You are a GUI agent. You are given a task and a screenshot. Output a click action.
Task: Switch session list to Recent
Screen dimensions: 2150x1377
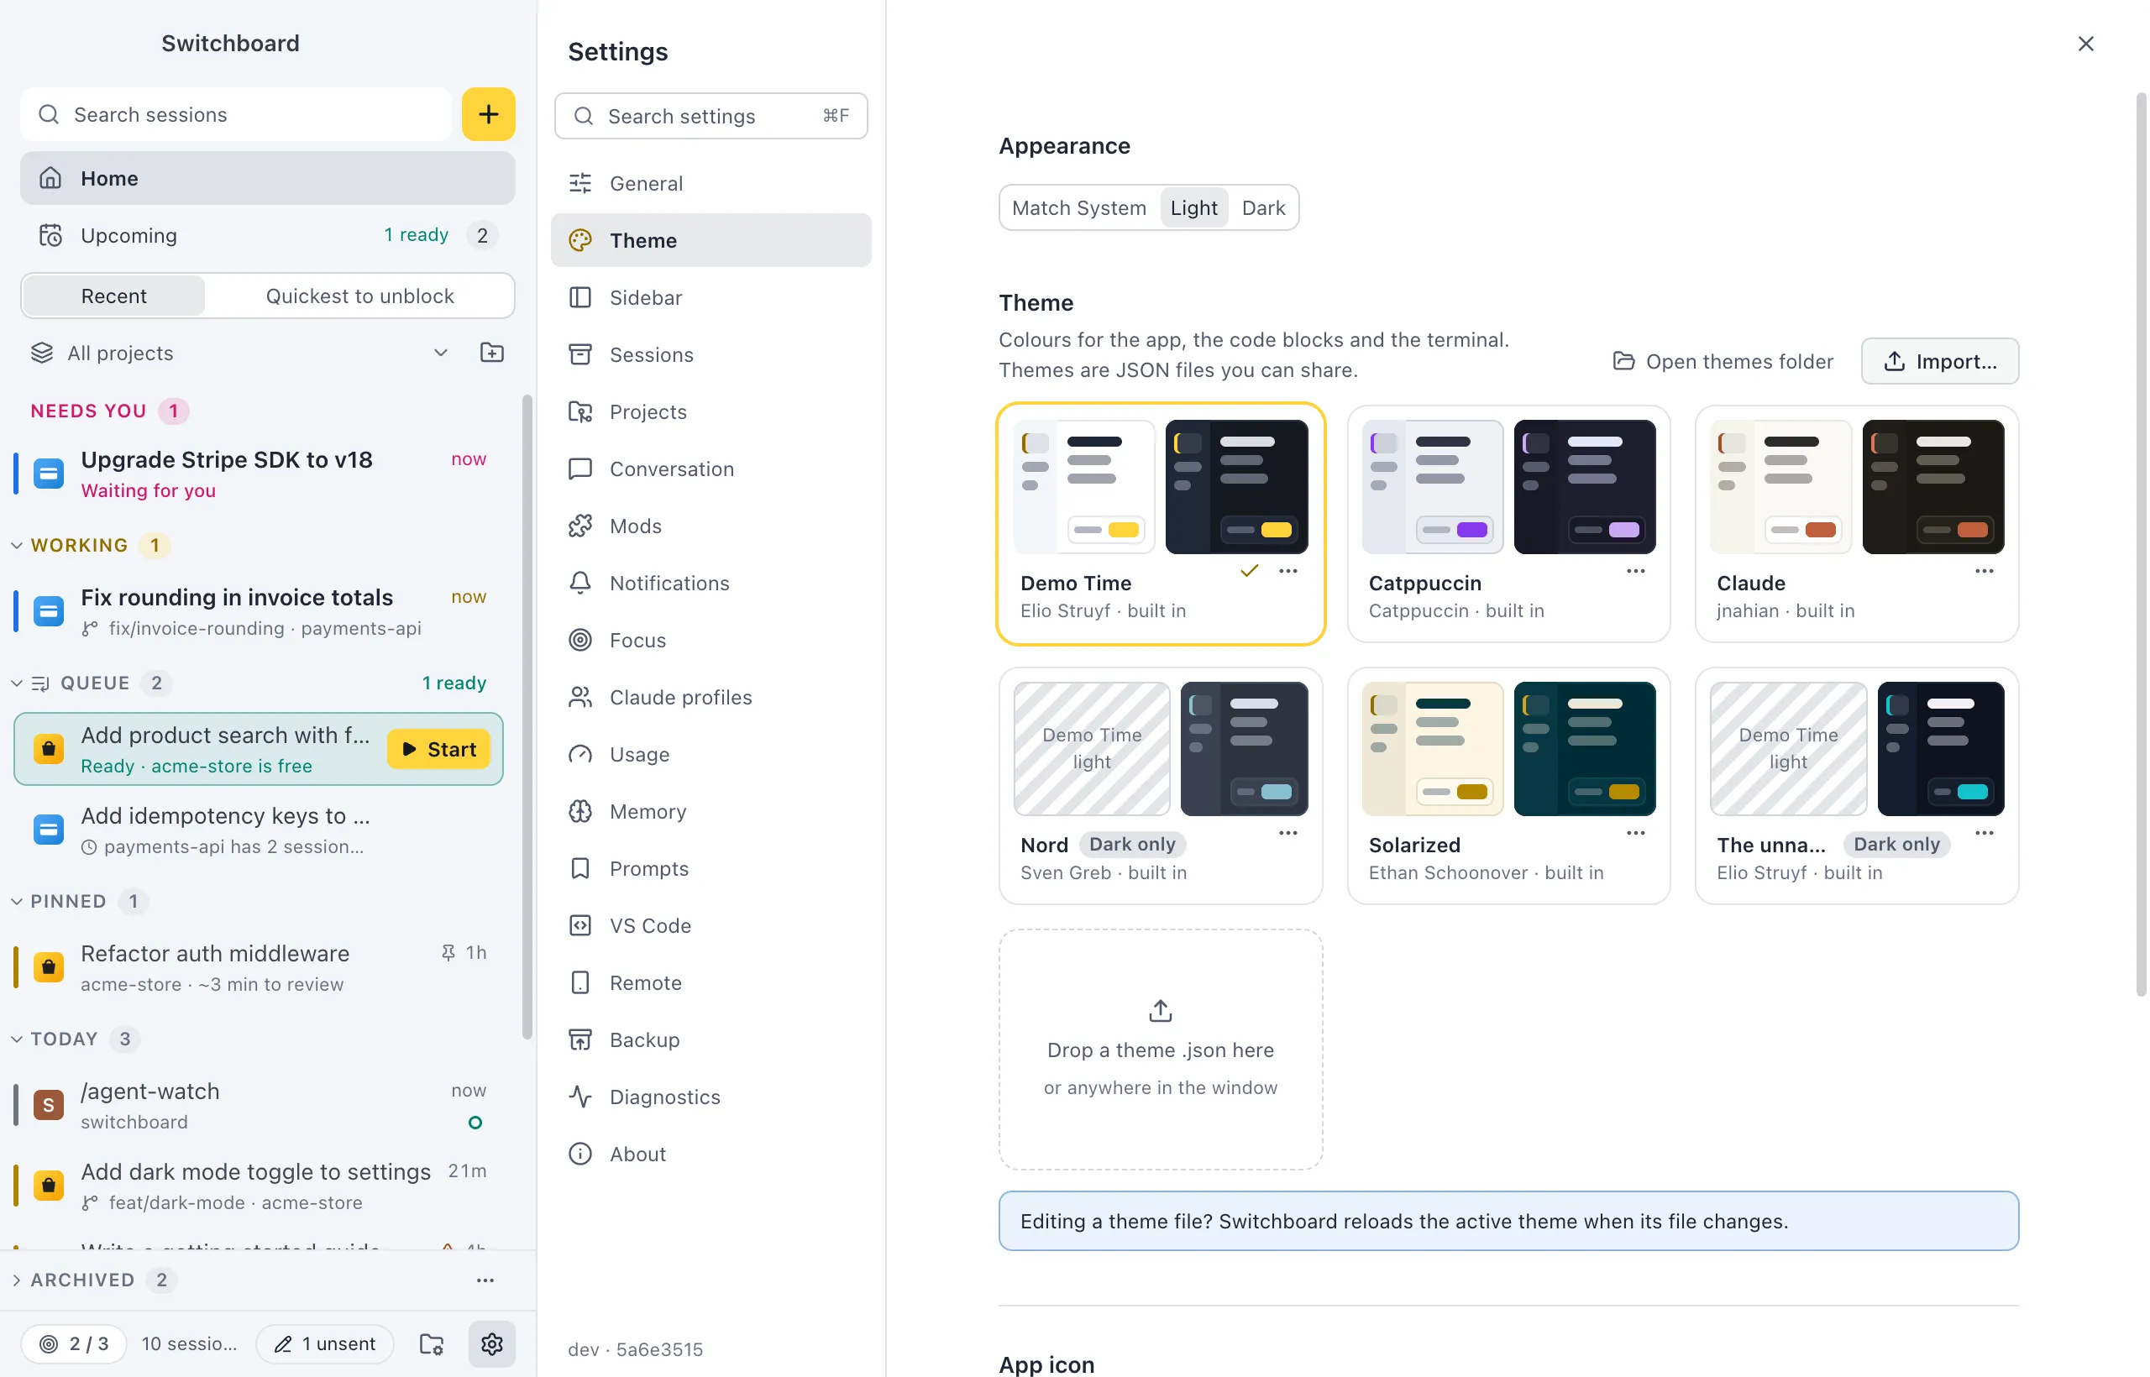coord(113,296)
